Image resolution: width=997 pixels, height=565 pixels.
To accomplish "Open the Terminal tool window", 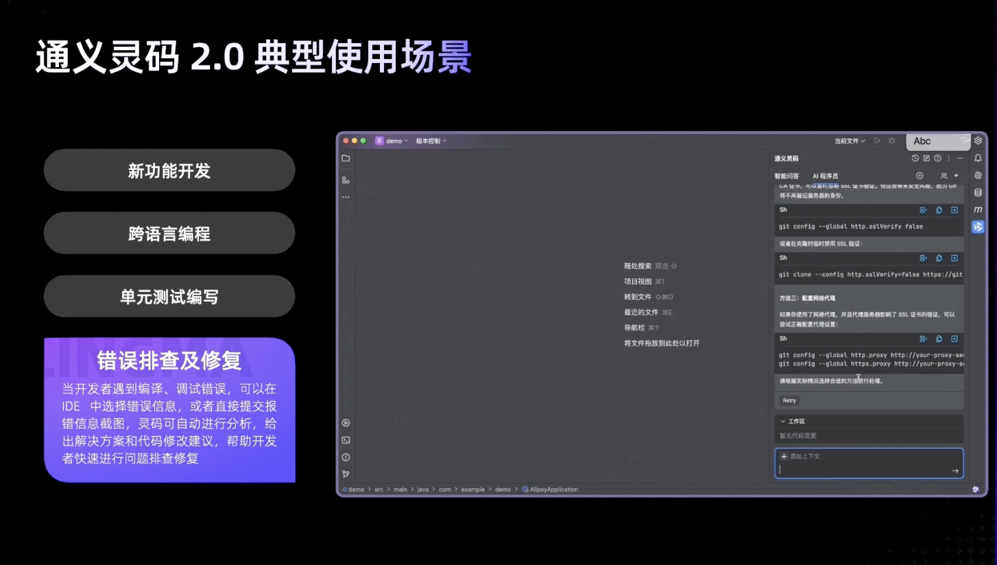I will [x=346, y=440].
